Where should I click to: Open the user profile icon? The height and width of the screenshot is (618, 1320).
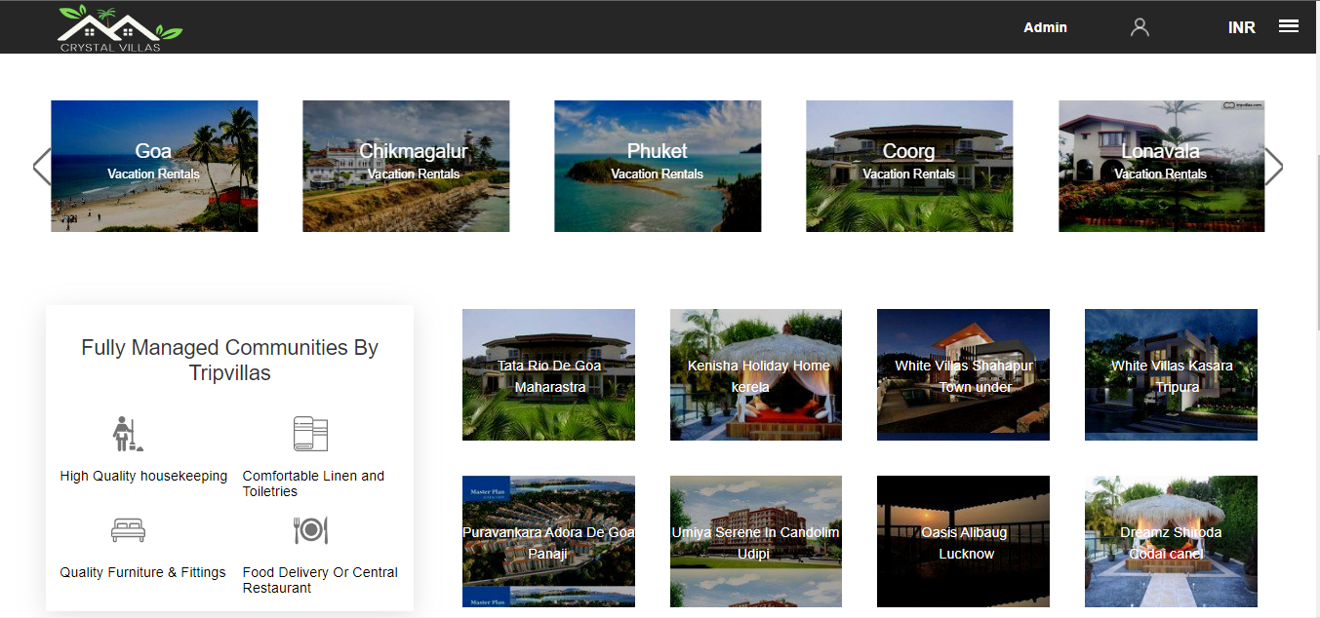pyautogui.click(x=1140, y=26)
